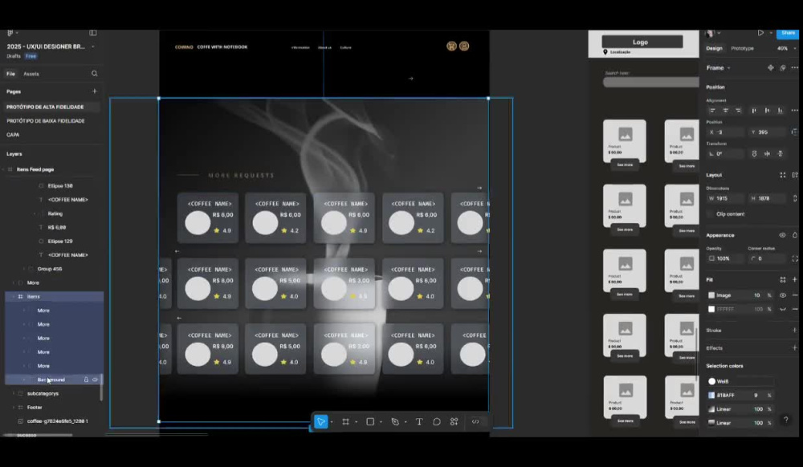Click flip vertical icon in Transform

point(780,153)
